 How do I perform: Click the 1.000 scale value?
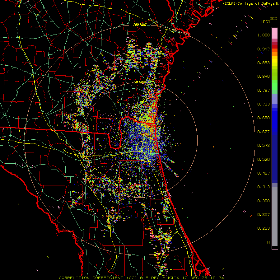tap(264, 35)
